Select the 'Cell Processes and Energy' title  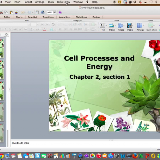tap(99, 62)
